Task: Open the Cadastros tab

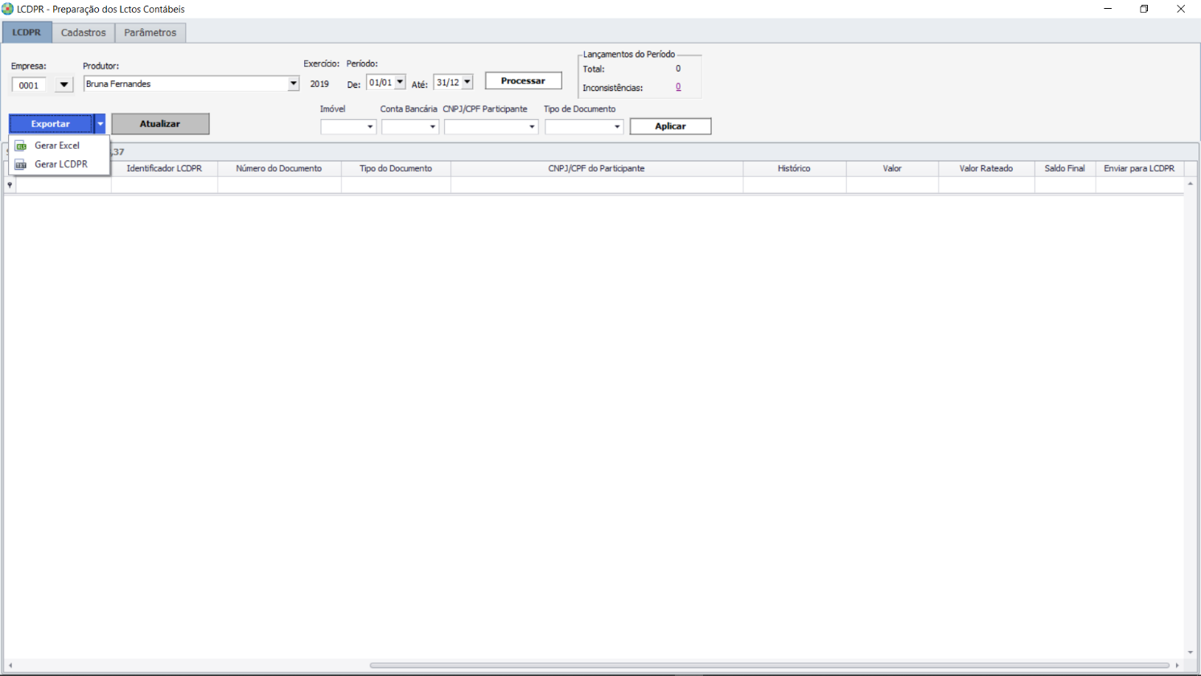Action: 84,33
